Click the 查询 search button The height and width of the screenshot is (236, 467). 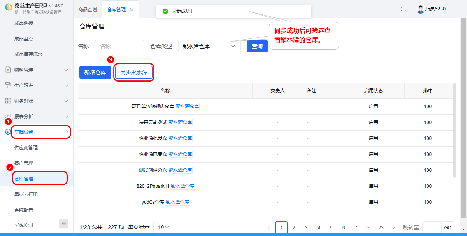point(257,46)
